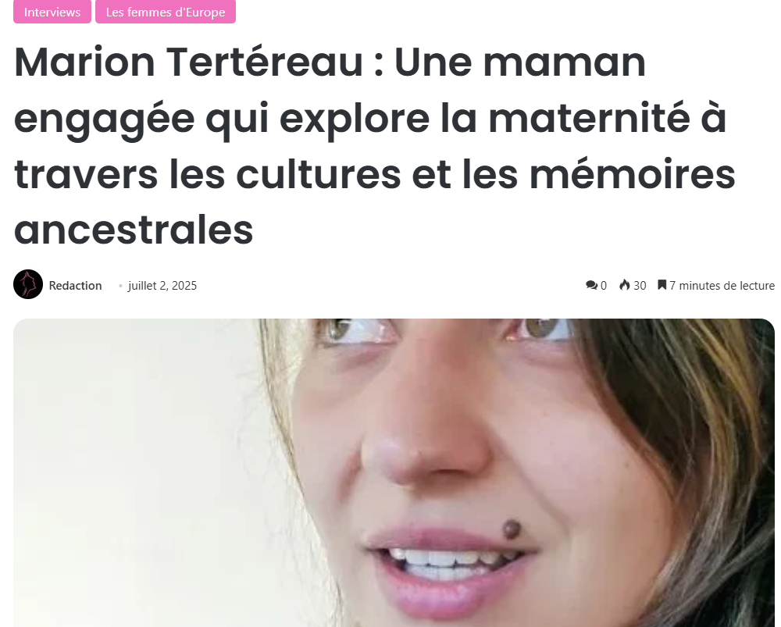Click the flame views icon

625,285
